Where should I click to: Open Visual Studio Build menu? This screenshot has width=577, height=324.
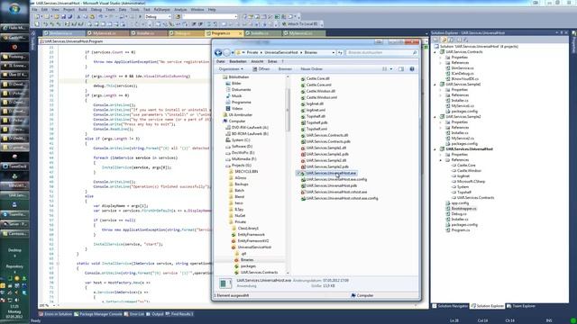click(83, 10)
